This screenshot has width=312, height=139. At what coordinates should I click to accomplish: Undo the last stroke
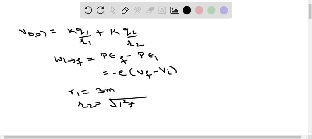coord(88,10)
